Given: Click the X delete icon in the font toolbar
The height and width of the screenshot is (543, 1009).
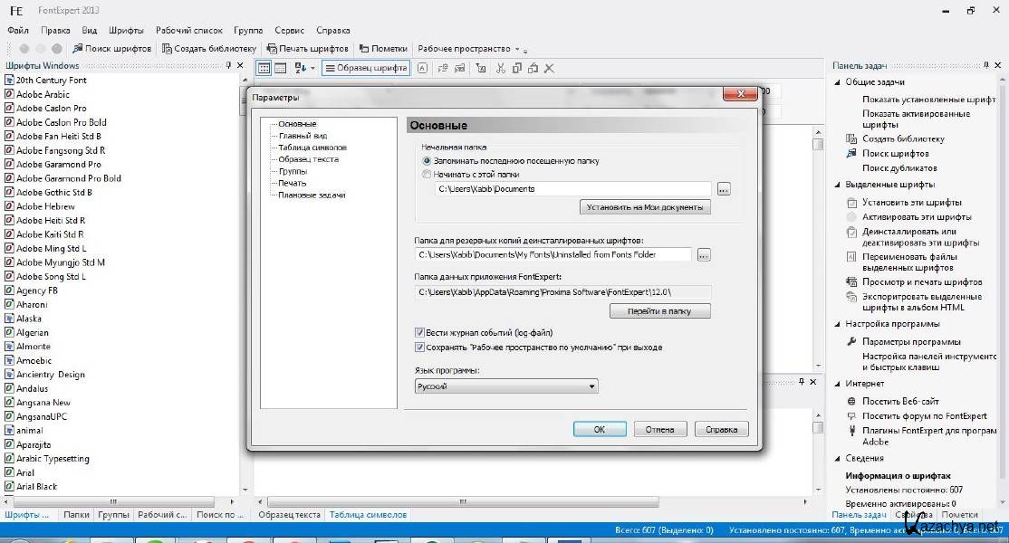Looking at the screenshot, I should click(549, 68).
